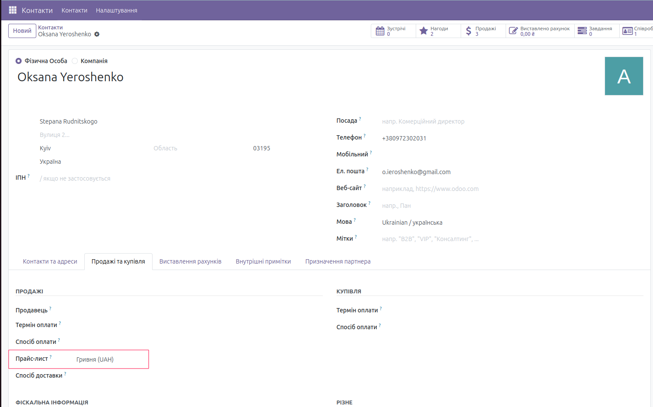
Task: Click the Новий button
Action: [22, 31]
